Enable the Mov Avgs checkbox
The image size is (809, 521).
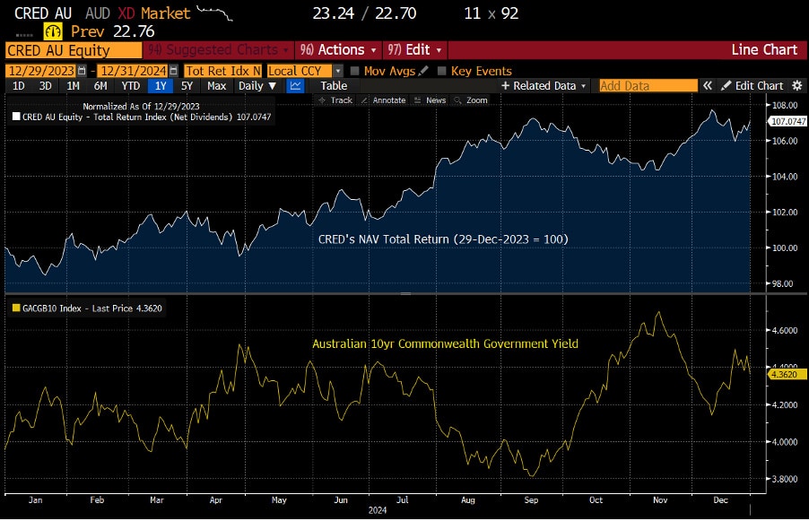click(x=354, y=71)
